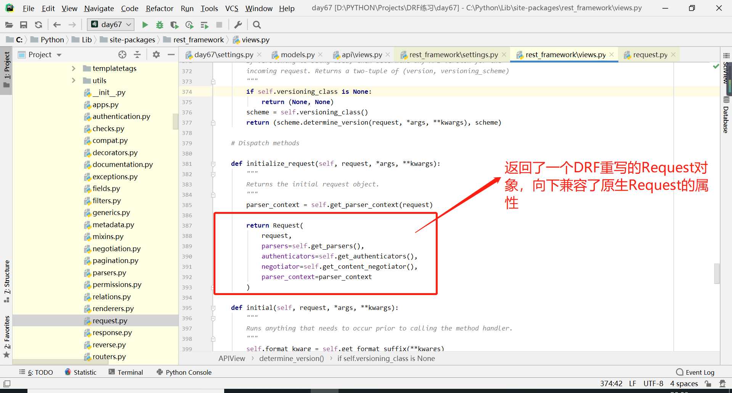Run with coverage icon
This screenshot has height=393, width=732.
[174, 25]
